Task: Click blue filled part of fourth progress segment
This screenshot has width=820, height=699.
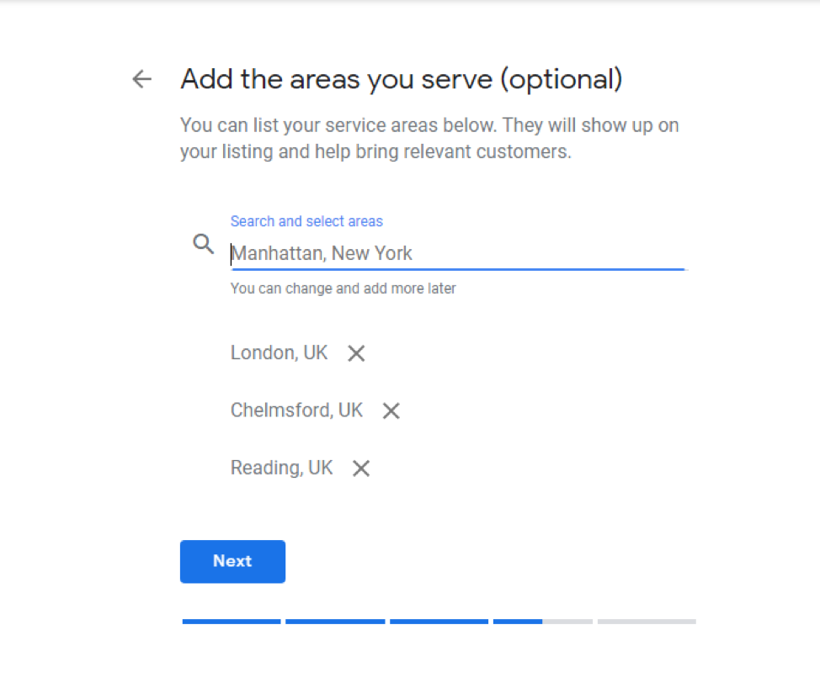Action: coord(518,622)
